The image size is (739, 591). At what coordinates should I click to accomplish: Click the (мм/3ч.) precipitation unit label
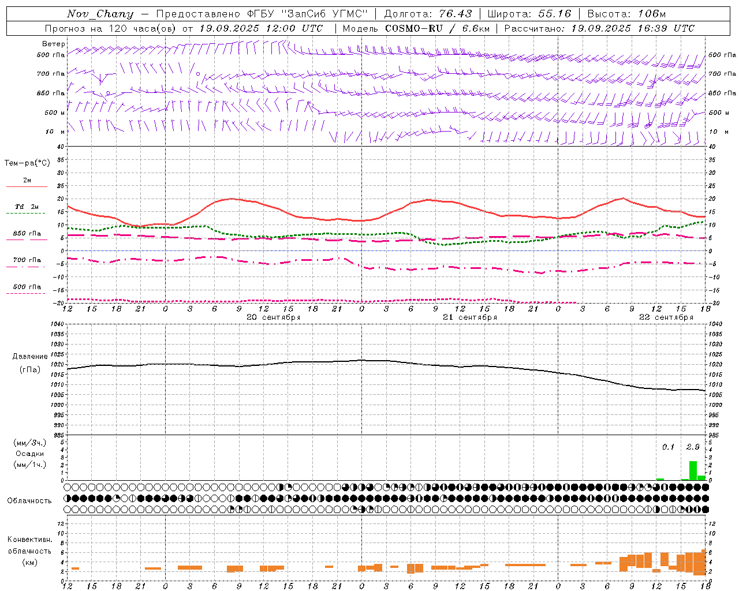29,443
